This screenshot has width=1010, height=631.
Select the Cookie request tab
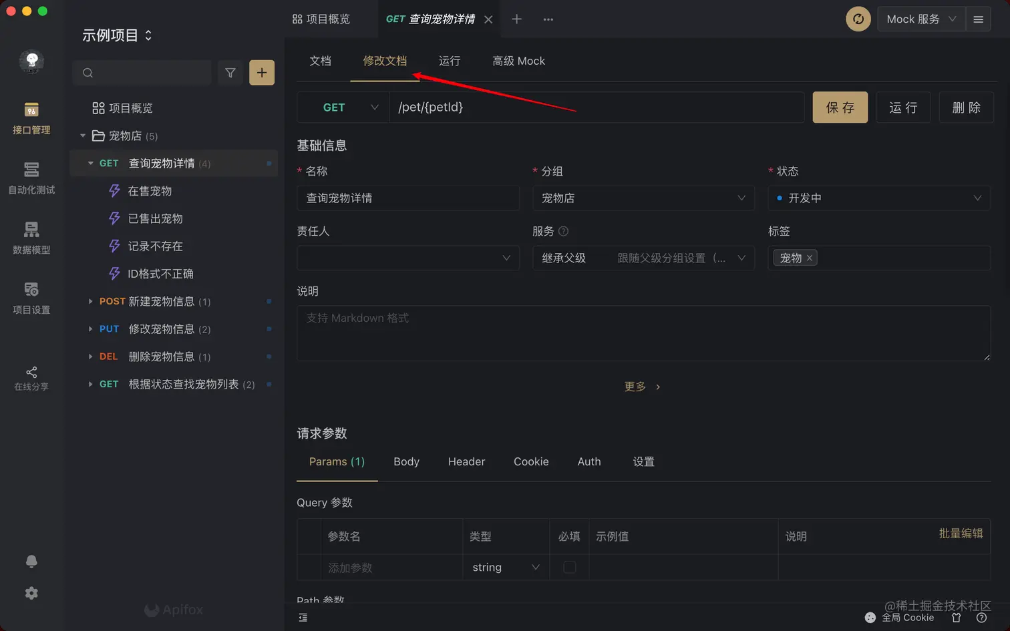[531, 461]
